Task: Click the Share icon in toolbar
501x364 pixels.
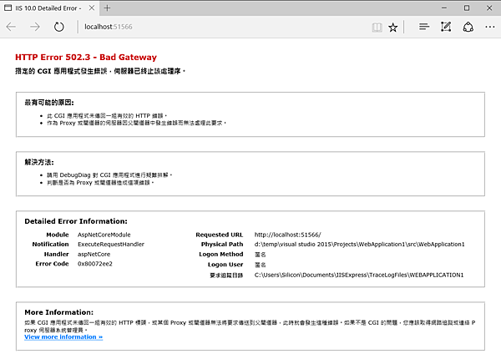Action: click(x=468, y=27)
